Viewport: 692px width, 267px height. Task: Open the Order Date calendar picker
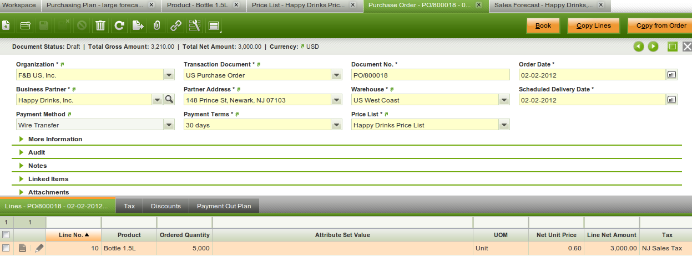click(x=671, y=75)
